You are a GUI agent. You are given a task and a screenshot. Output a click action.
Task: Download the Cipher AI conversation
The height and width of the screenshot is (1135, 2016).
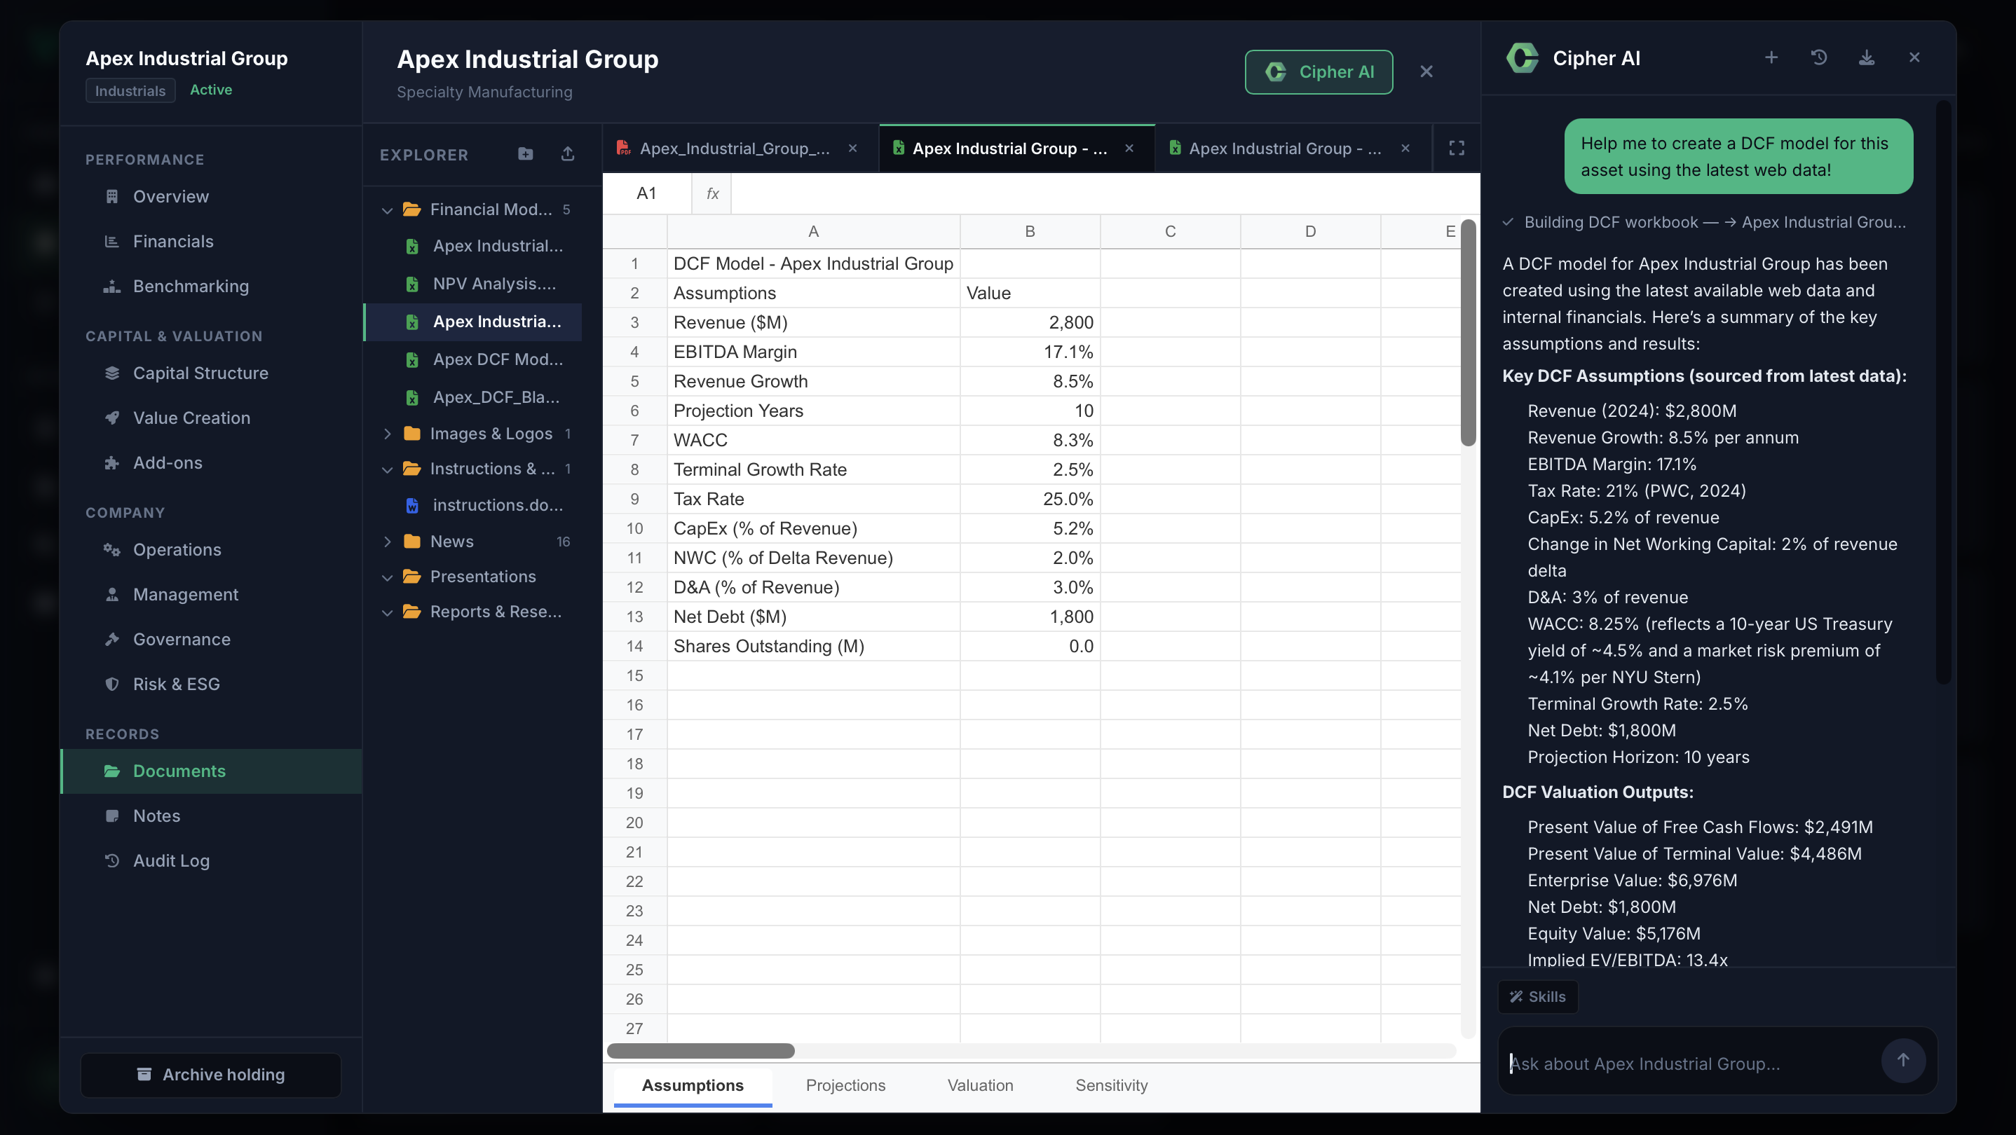tap(1867, 58)
